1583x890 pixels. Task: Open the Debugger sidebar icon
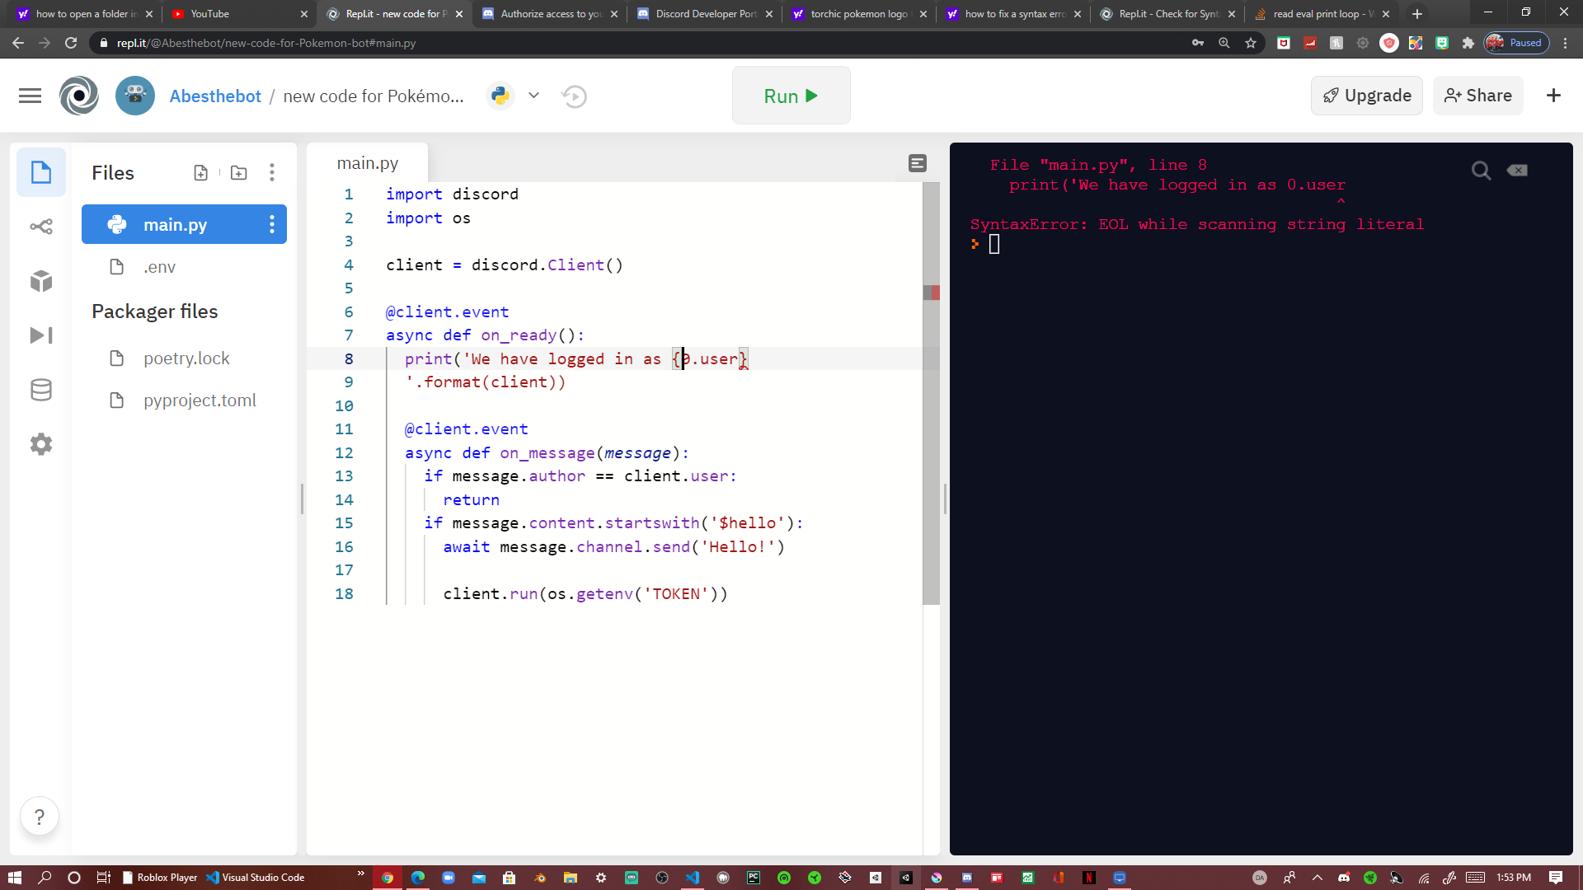click(41, 335)
